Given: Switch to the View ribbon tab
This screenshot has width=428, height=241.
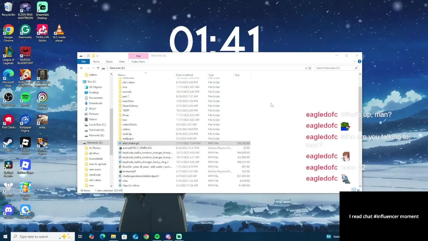Looking at the screenshot, I should click(122, 62).
